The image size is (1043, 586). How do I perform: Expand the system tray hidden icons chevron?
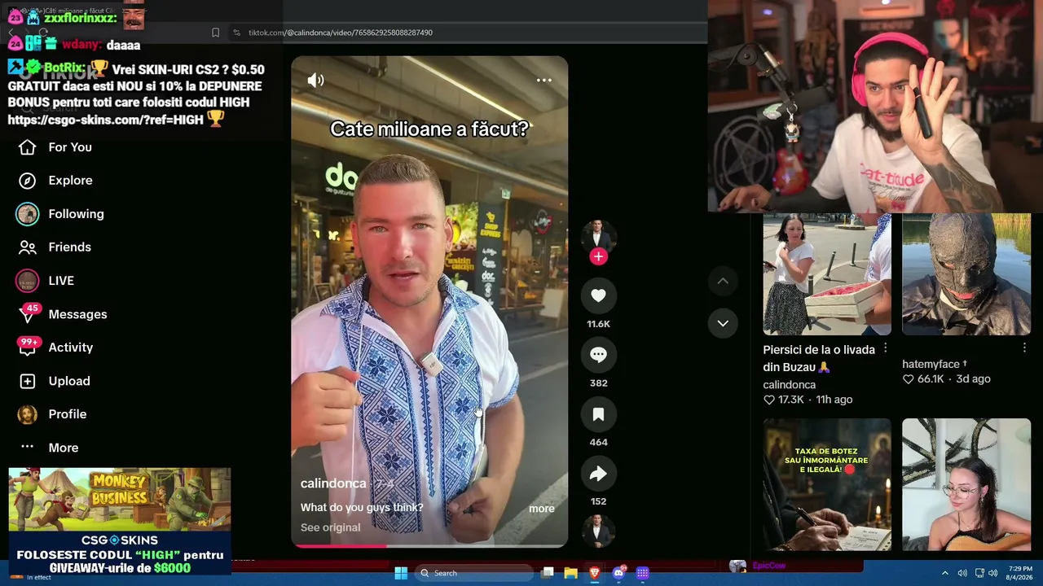[944, 573]
